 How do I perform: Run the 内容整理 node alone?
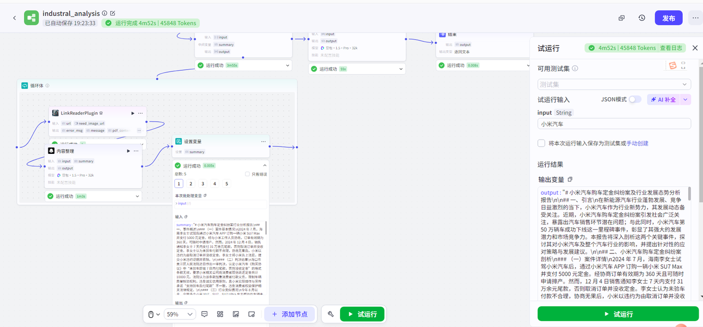[x=128, y=151]
